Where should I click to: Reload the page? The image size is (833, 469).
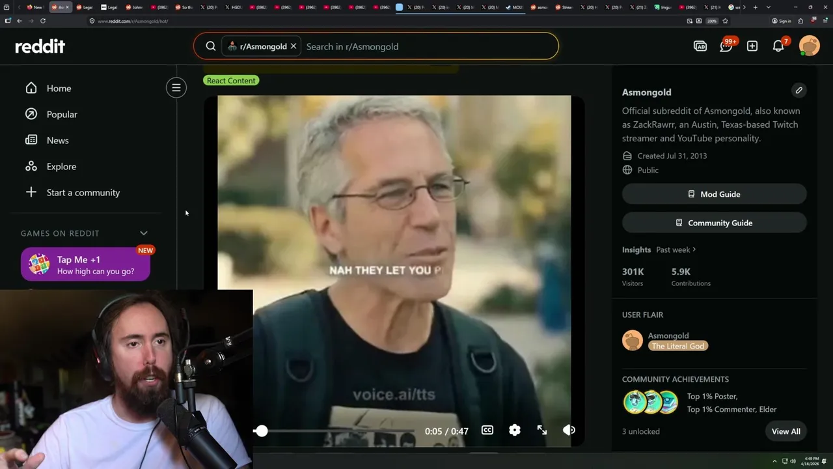click(x=43, y=21)
